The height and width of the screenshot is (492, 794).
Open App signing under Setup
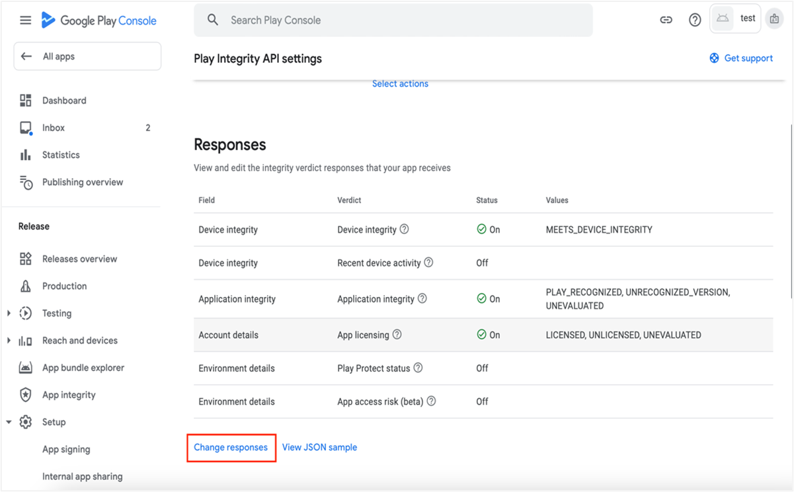[66, 449]
